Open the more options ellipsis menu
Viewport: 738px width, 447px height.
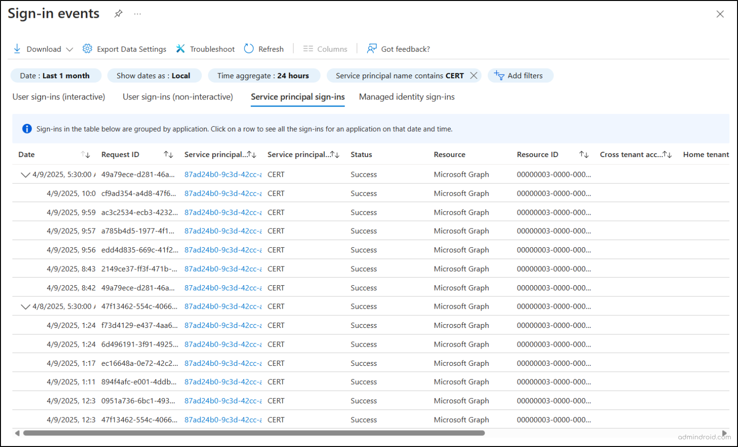click(x=137, y=13)
